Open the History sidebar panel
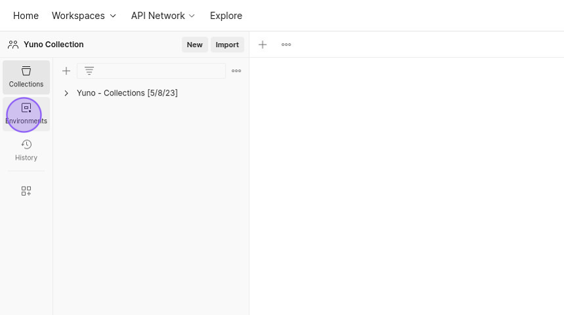564x315 pixels. click(x=26, y=151)
